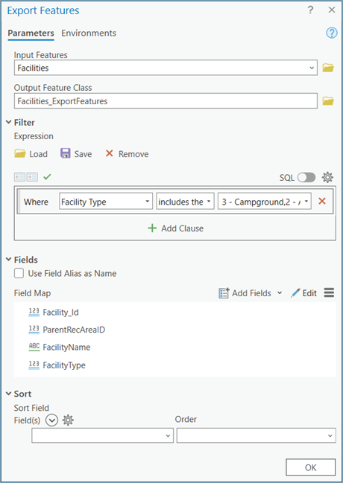The width and height of the screenshot is (343, 483).
Task: Collapse the Fields section
Action: point(9,260)
